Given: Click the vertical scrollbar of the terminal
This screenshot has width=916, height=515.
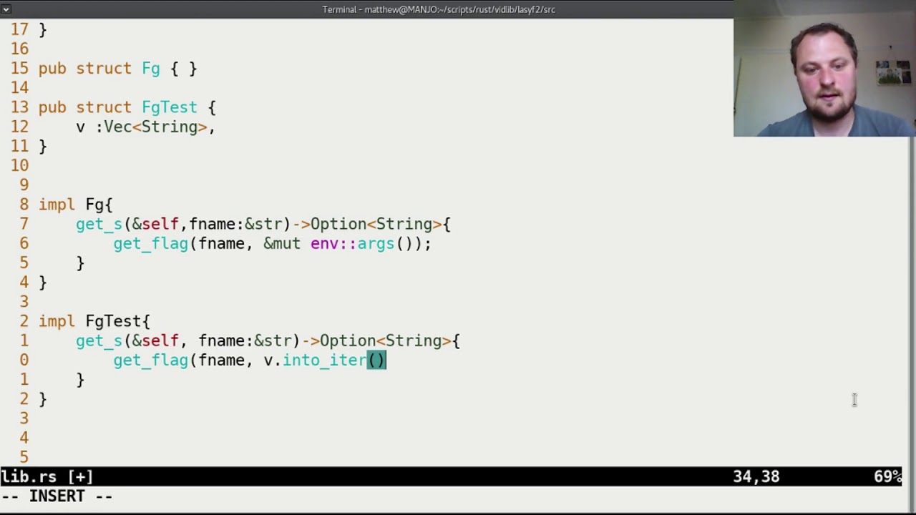Looking at the screenshot, I should (910, 300).
